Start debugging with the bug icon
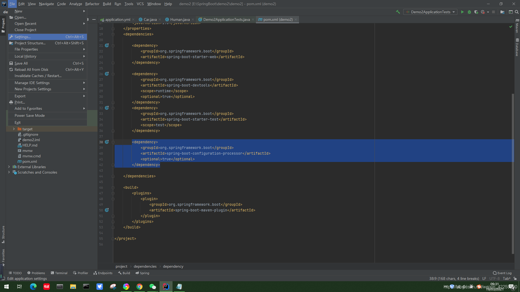Screen dimensions: 520x292 click(x=469, y=12)
